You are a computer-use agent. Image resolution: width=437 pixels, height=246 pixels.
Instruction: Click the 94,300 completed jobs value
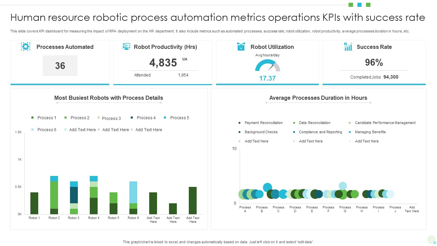pos(391,77)
